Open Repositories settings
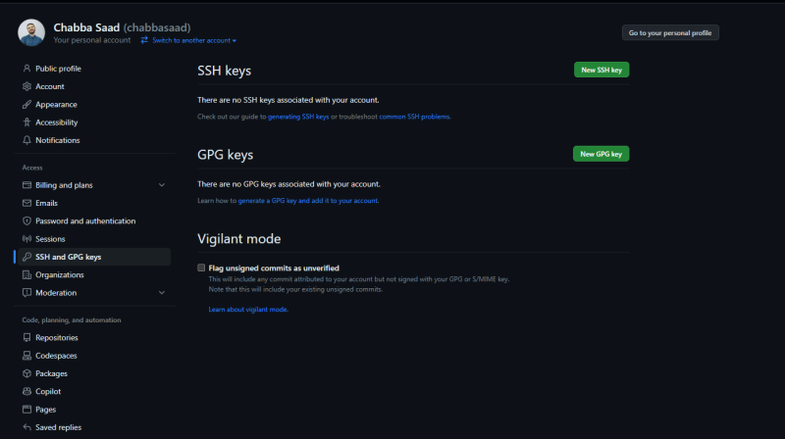 pyautogui.click(x=57, y=337)
